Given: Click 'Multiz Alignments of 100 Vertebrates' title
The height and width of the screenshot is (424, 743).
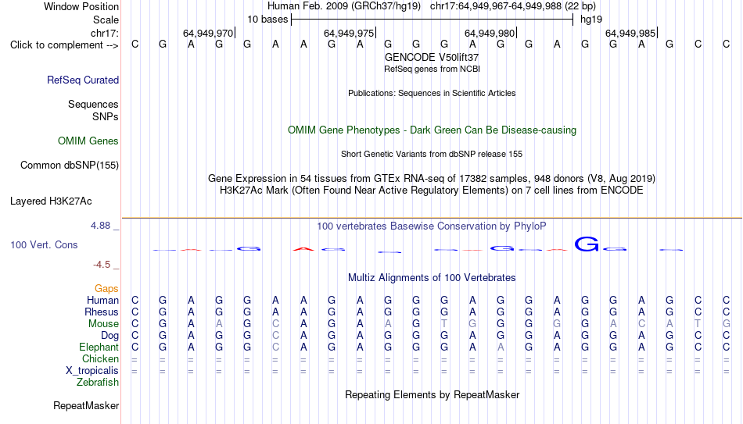Looking at the screenshot, I should pyautogui.click(x=432, y=278).
